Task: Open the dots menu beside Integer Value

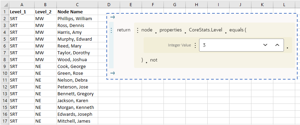Action: [195, 45]
